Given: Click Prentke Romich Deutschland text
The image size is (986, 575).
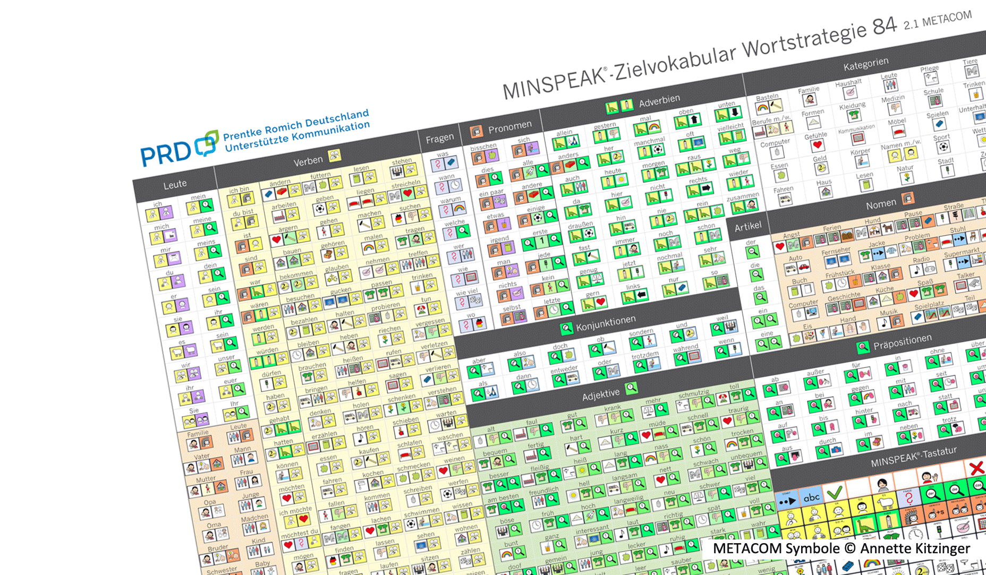Looking at the screenshot, I should (x=296, y=124).
